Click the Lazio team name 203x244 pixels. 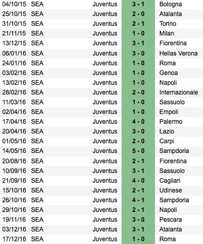(167, 131)
